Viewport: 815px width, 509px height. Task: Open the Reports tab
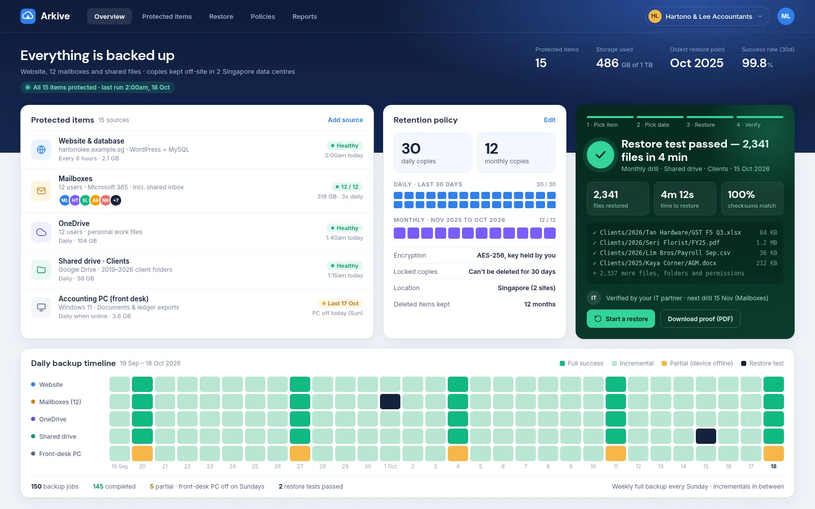tap(305, 16)
